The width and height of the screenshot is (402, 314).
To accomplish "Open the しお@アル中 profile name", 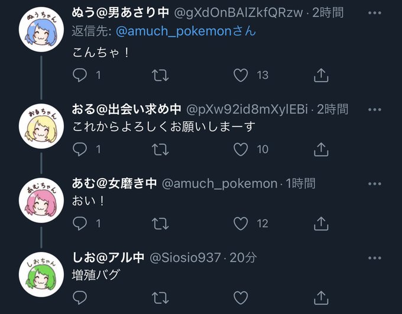I will coord(108,257).
